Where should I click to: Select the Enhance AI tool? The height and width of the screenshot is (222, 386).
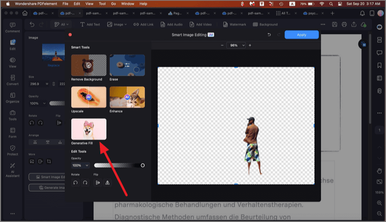click(127, 97)
